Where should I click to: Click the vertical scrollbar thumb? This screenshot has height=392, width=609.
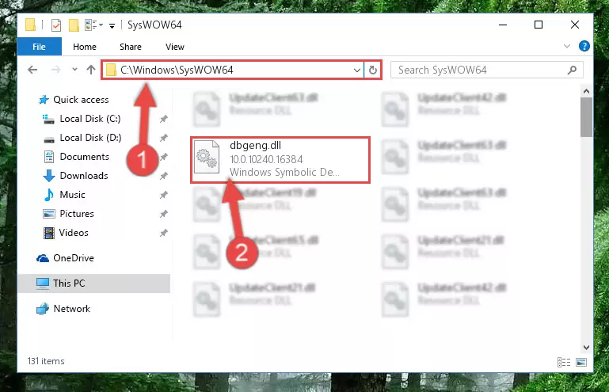pyautogui.click(x=587, y=117)
